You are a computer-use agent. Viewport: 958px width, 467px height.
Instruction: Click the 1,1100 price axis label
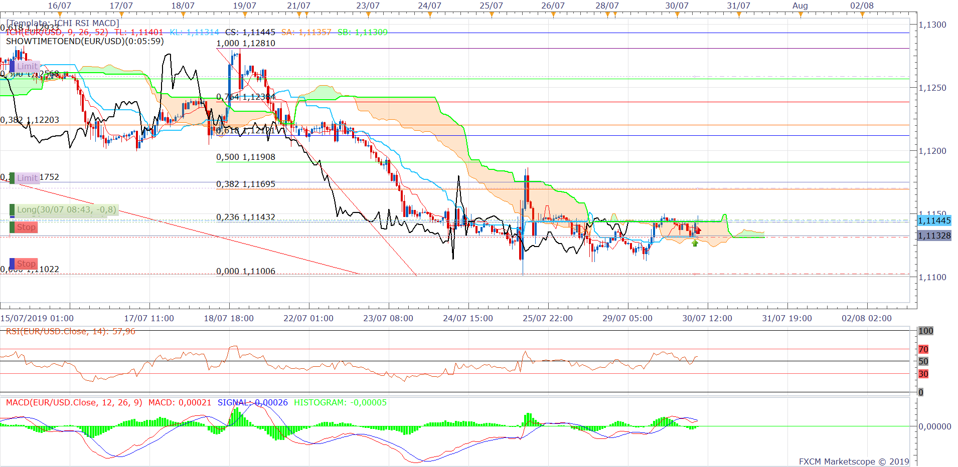pyautogui.click(x=932, y=277)
